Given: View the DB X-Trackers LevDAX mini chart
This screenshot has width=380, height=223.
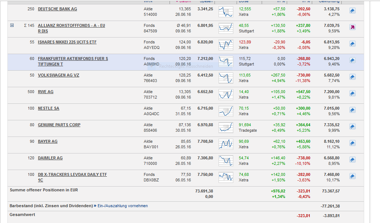Looking at the screenshot, I should click(x=226, y=177).
